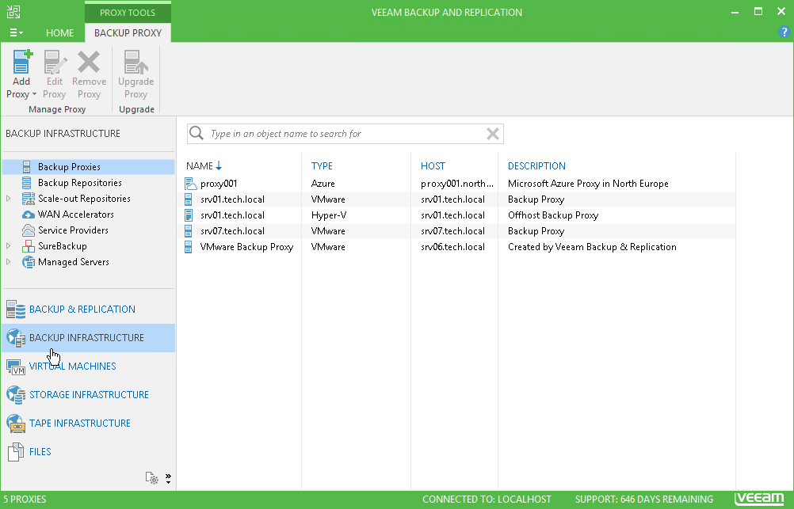Click the Managed Servers tree icon

click(29, 262)
